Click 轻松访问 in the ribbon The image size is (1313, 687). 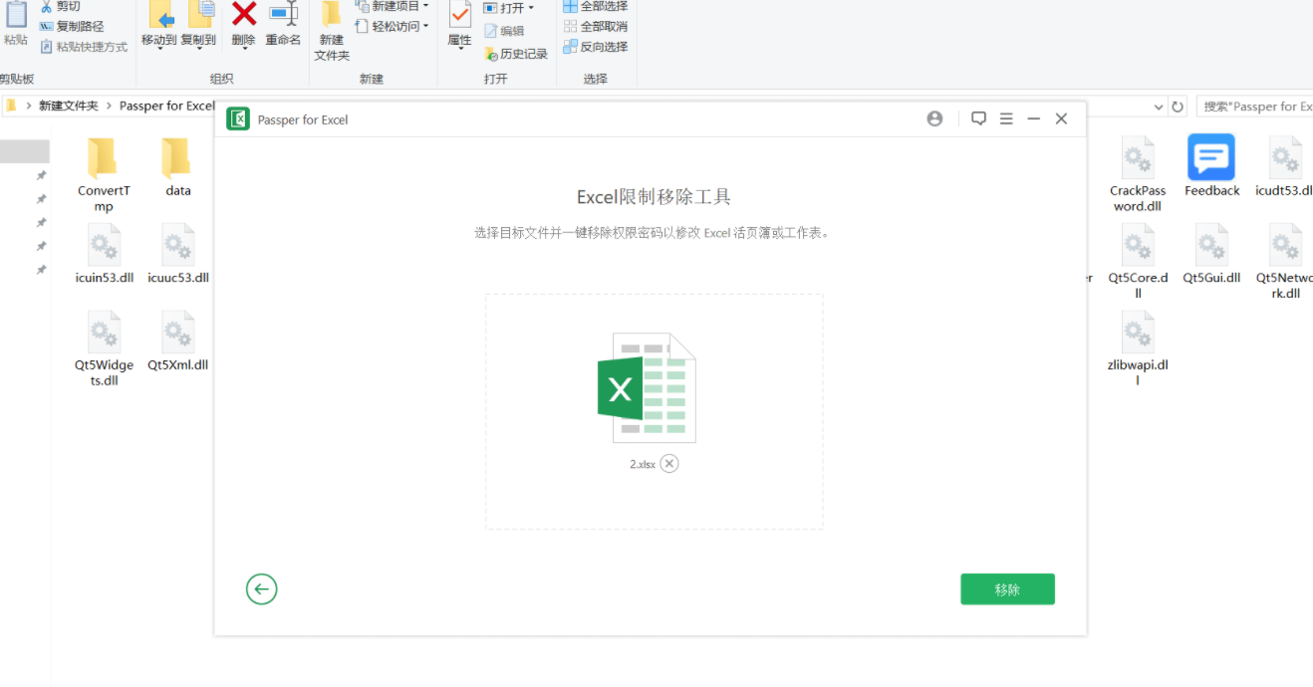pyautogui.click(x=397, y=27)
